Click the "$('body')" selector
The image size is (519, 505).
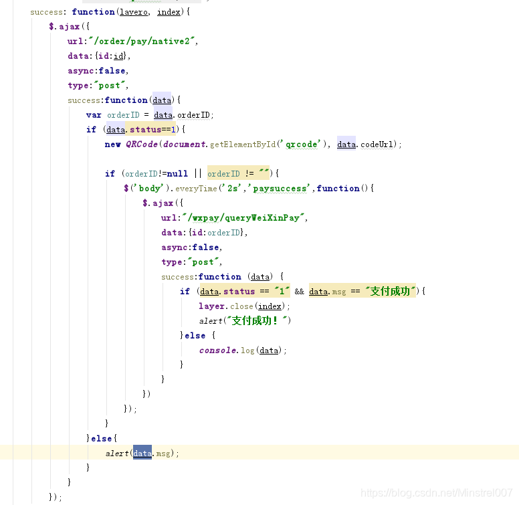coord(146,189)
